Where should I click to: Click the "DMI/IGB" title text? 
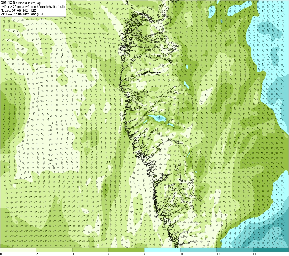(8, 3)
